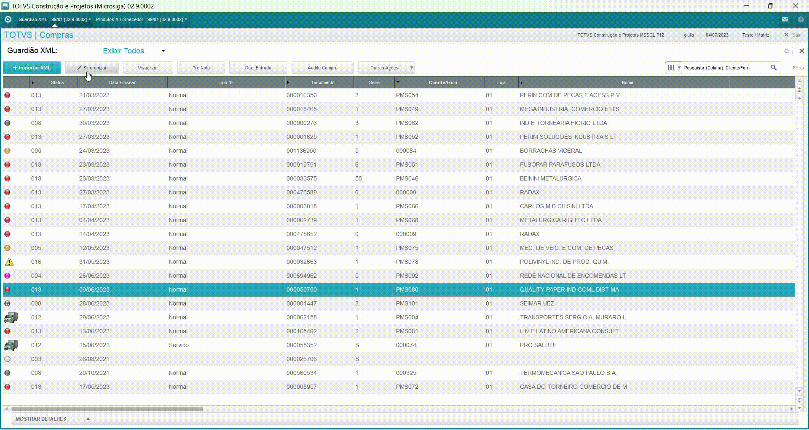809x430 pixels.
Task: Click the Doc. Entrada button
Action: [x=258, y=68]
